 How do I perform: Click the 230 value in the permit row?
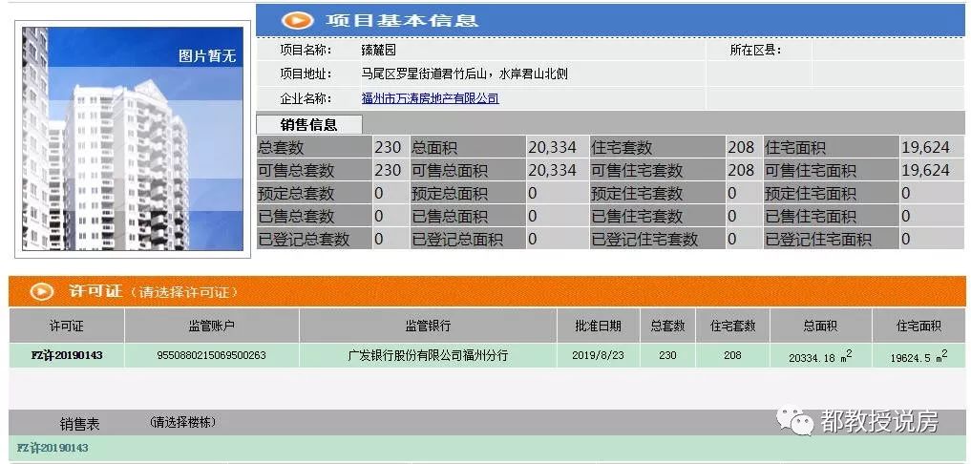pos(667,355)
